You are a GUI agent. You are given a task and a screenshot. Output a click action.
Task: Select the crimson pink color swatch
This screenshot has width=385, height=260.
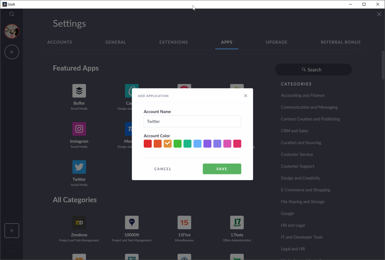coord(237,144)
